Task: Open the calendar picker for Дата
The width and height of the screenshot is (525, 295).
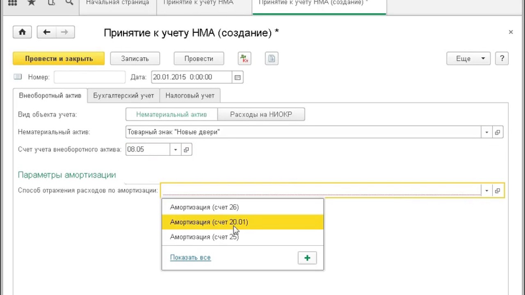Action: pos(237,77)
